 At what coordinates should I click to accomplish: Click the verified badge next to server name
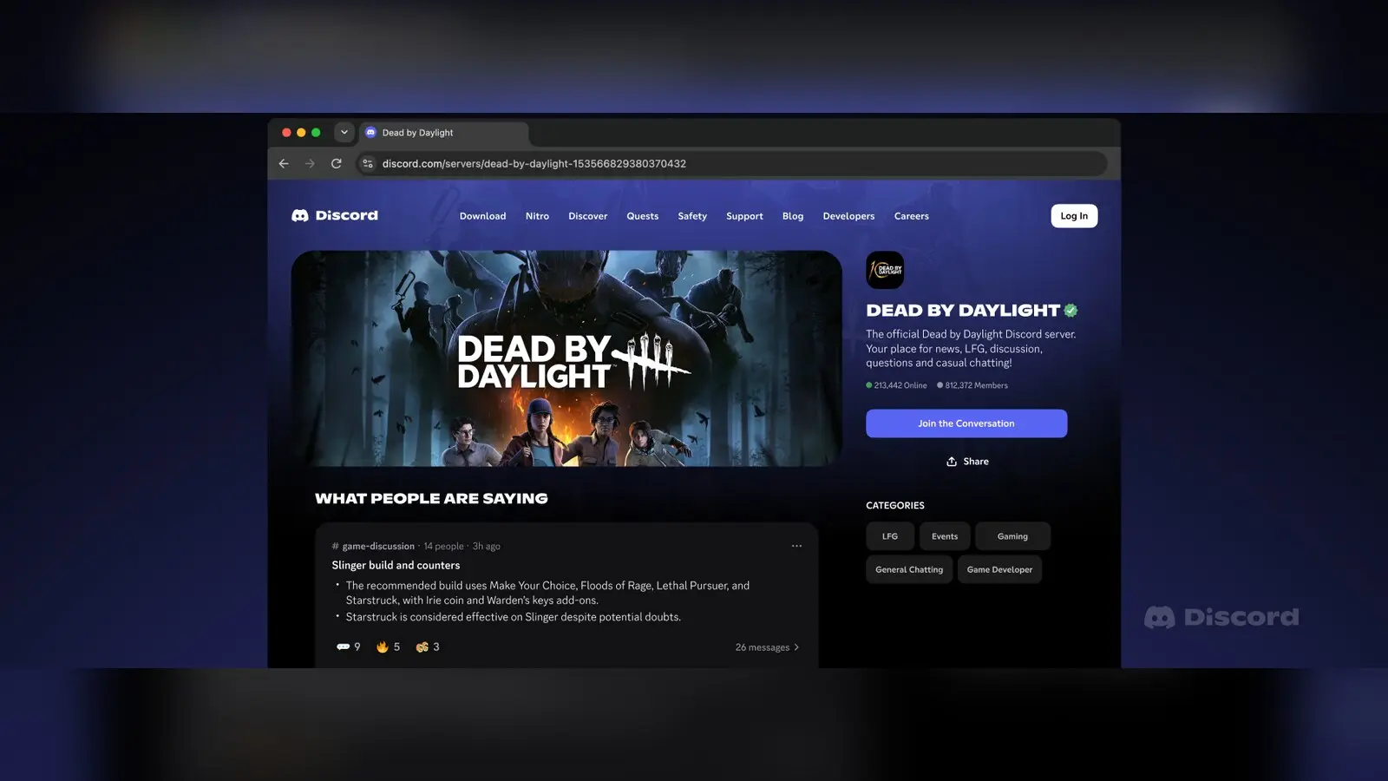[x=1070, y=310]
